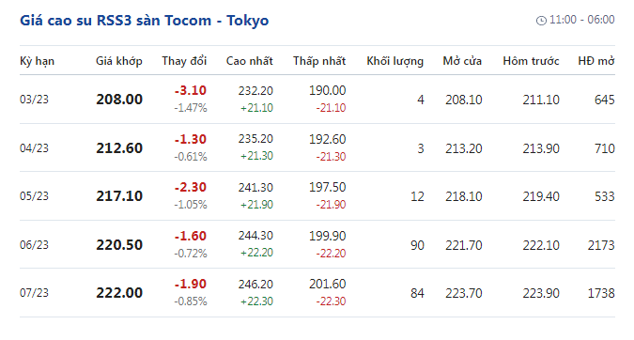This screenshot has height=340, width=634.
Task: Select the Thay đổi column header
Action: tap(184, 61)
